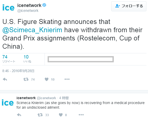The width and height of the screenshot is (148, 120).
Task: Like the main tweet with 10 likes
Action: (x=47, y=79)
